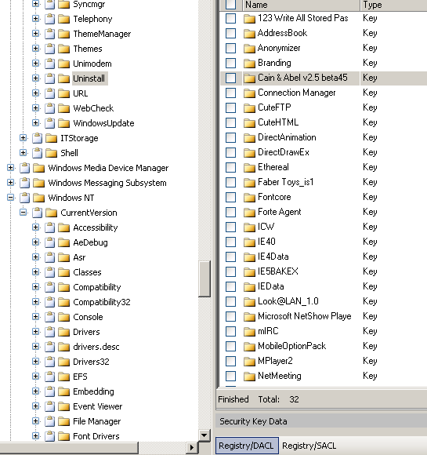This screenshot has height=455, width=427.
Task: Select the Font Drivers tree item
Action: click(96, 436)
